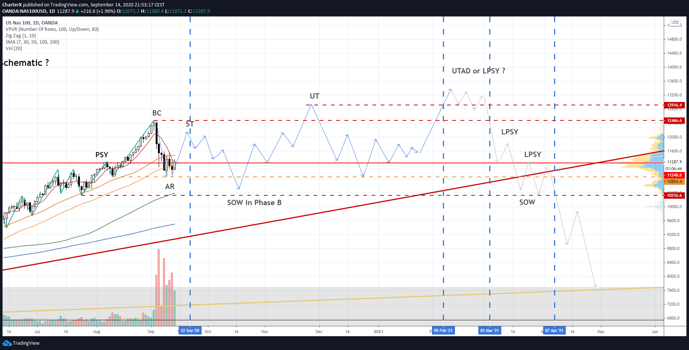Click the 13200.0 price axis tick
The image size is (689, 350).
(x=674, y=95)
